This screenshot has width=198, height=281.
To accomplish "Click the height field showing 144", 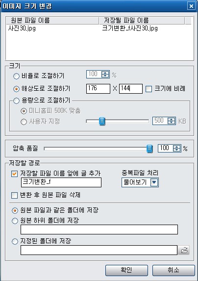I will coord(131,89).
